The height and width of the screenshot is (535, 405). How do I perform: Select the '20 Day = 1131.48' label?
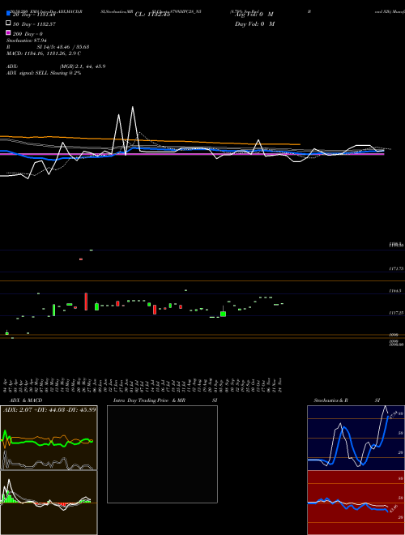(x=34, y=15)
